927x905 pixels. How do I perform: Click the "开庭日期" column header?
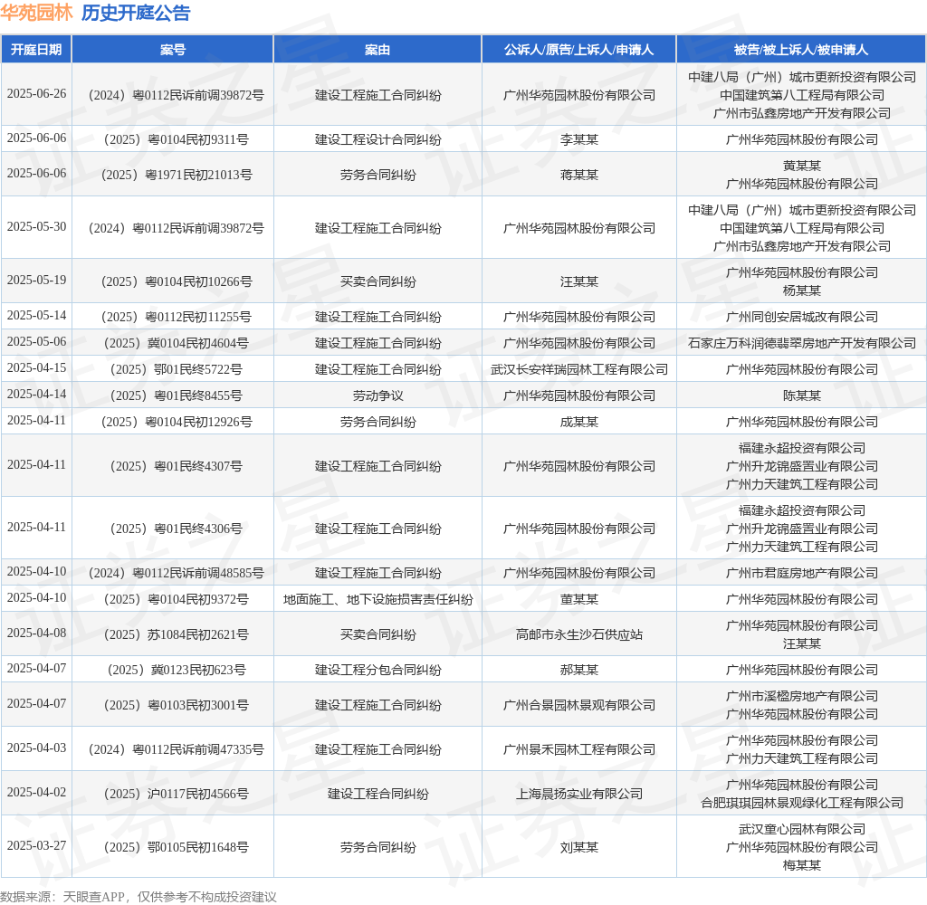36,50
